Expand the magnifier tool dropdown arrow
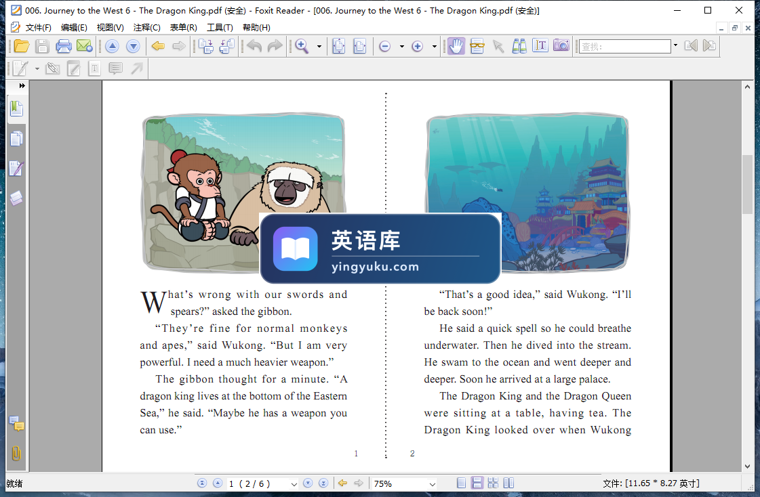Viewport: 760px width, 497px height. pyautogui.click(x=319, y=47)
